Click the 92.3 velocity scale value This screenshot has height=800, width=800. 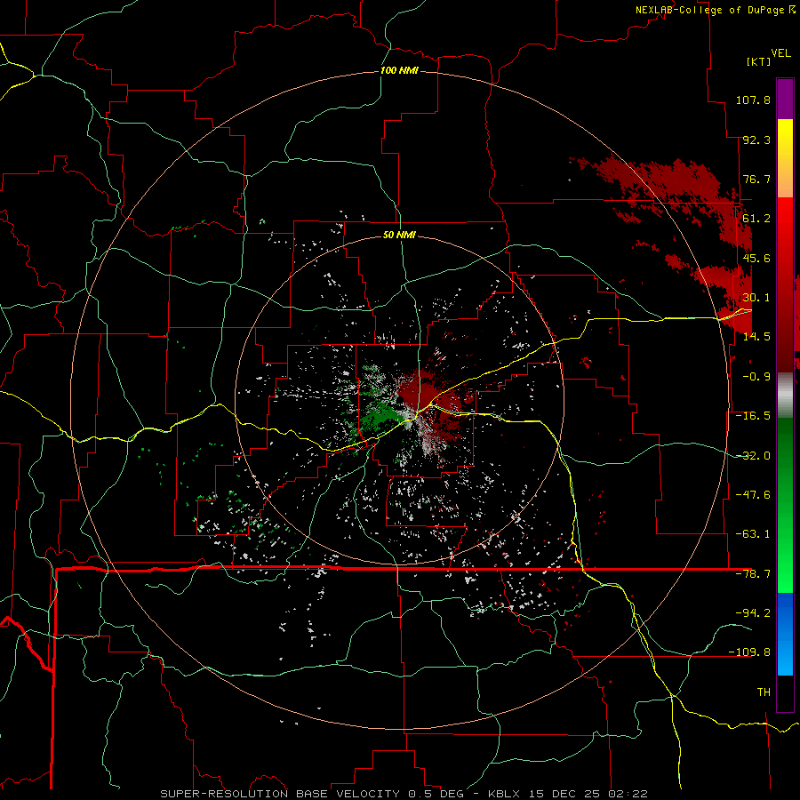tap(756, 140)
